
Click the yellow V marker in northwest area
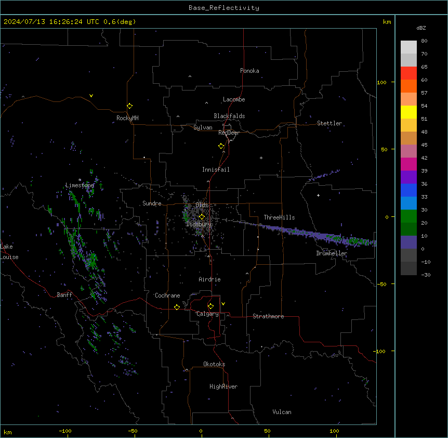[91, 96]
